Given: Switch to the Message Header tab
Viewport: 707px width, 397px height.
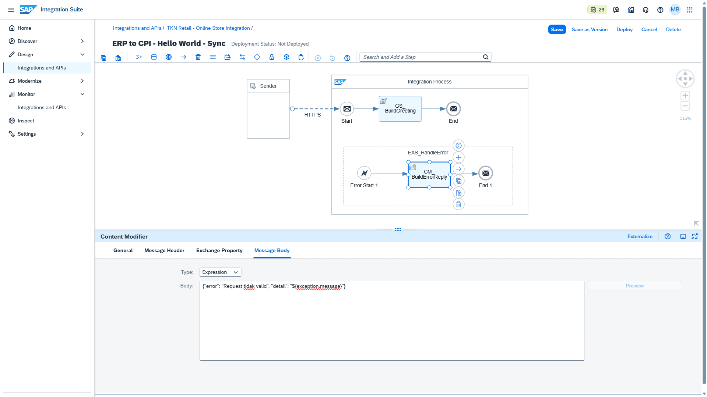Looking at the screenshot, I should (164, 250).
